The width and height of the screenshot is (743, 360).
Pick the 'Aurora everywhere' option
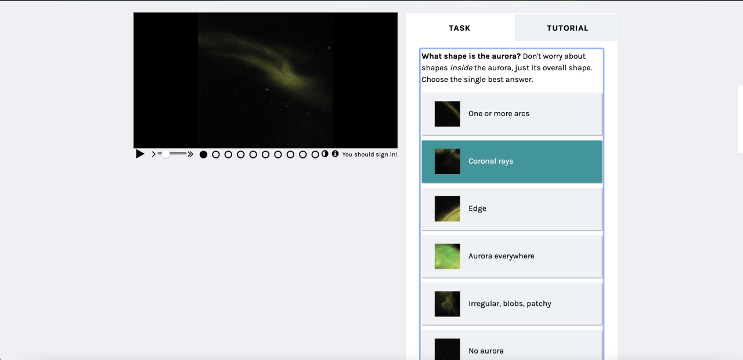pyautogui.click(x=512, y=256)
